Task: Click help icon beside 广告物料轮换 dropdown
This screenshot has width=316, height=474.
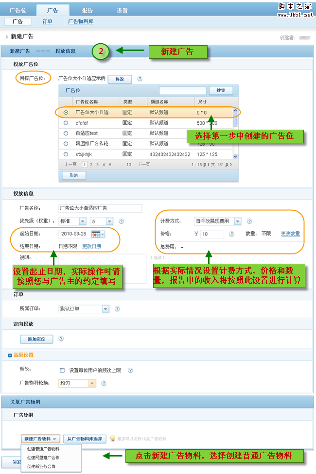Action: 104,384
